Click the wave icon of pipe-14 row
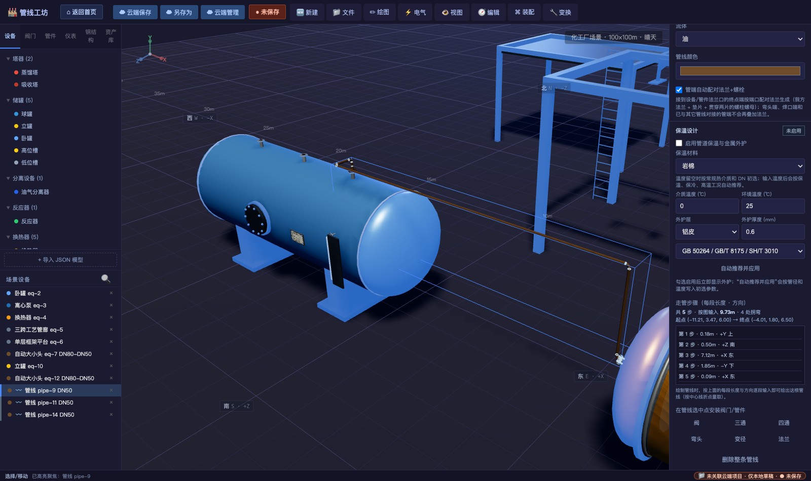The height and width of the screenshot is (481, 811). click(x=19, y=415)
